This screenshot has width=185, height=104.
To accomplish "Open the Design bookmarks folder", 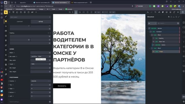I will click(x=42, y=9).
